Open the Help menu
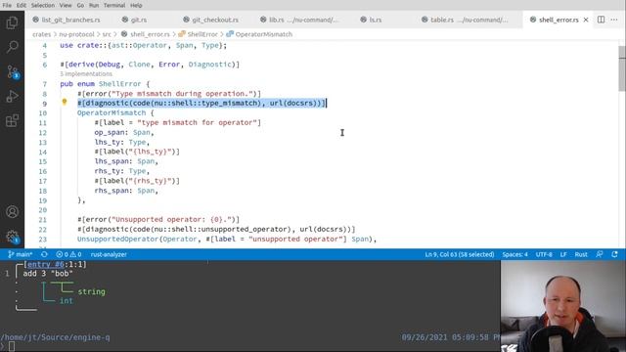The width and height of the screenshot is (626, 352). click(136, 5)
